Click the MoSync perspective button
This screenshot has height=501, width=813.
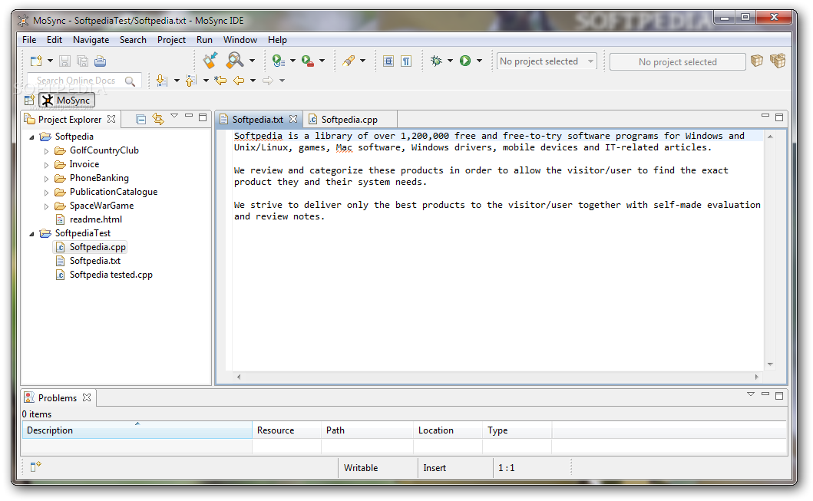point(67,100)
